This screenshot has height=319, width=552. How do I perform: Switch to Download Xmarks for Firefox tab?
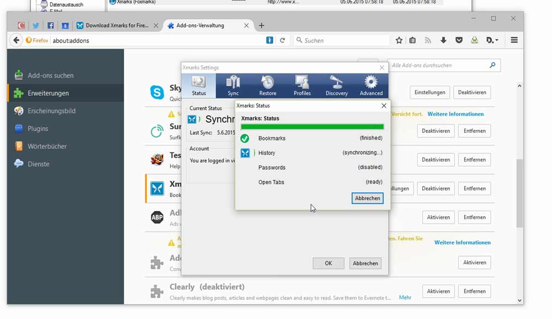pyautogui.click(x=117, y=25)
